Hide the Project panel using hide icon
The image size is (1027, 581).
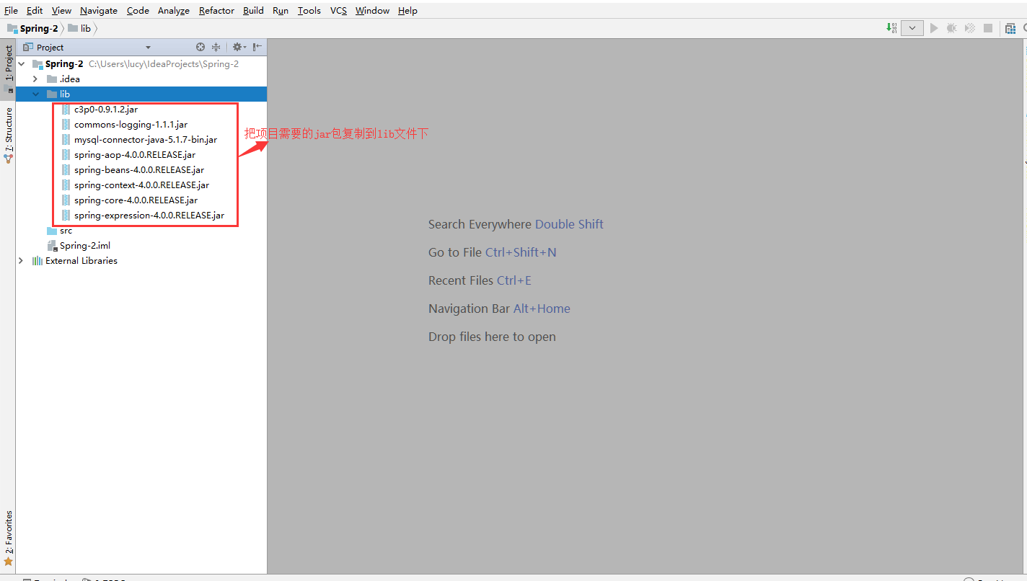(x=256, y=46)
